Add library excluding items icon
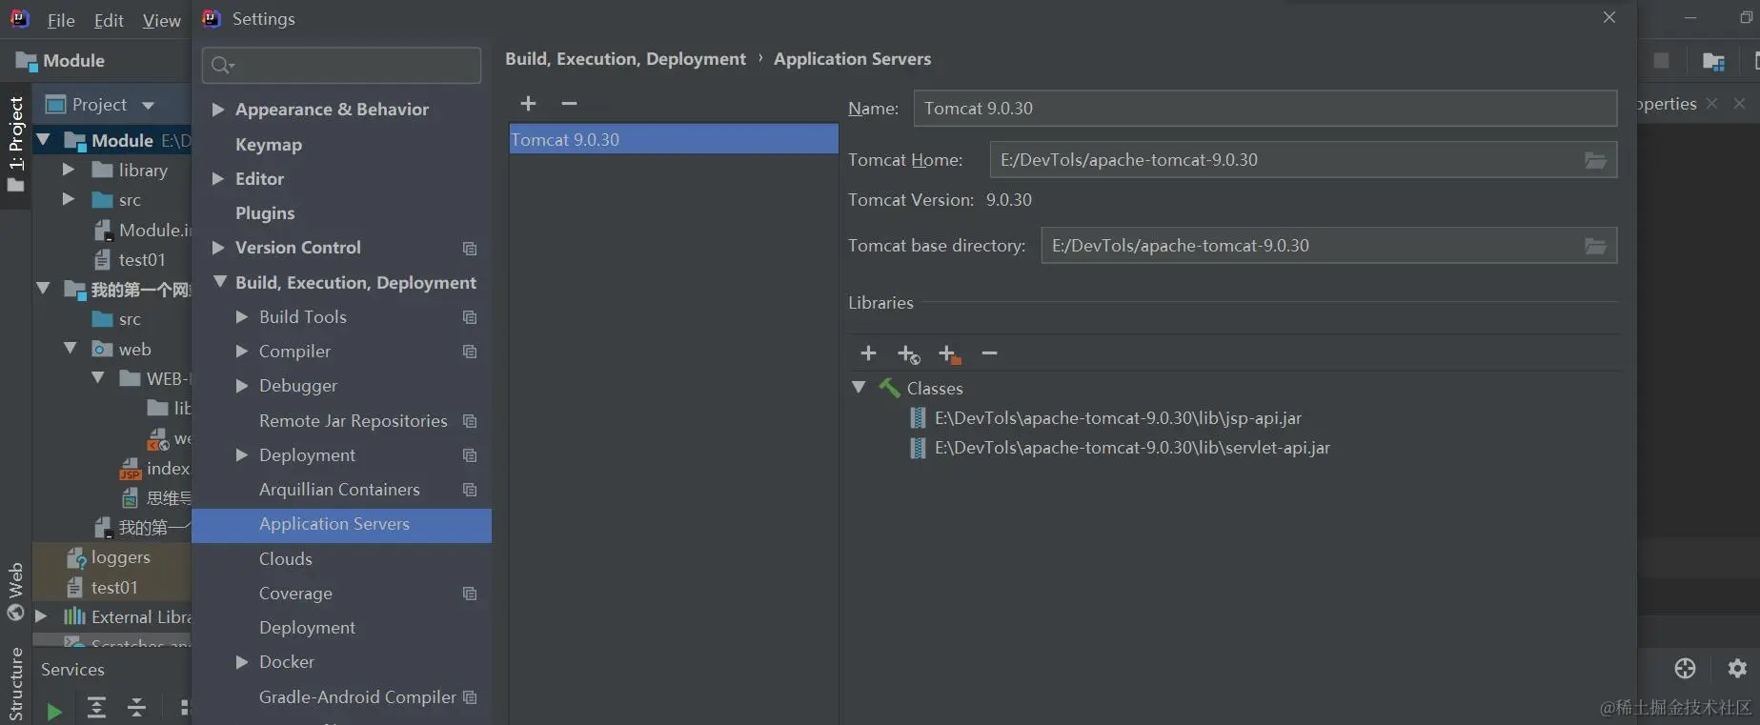Screen dimensions: 1760x725 coord(949,354)
